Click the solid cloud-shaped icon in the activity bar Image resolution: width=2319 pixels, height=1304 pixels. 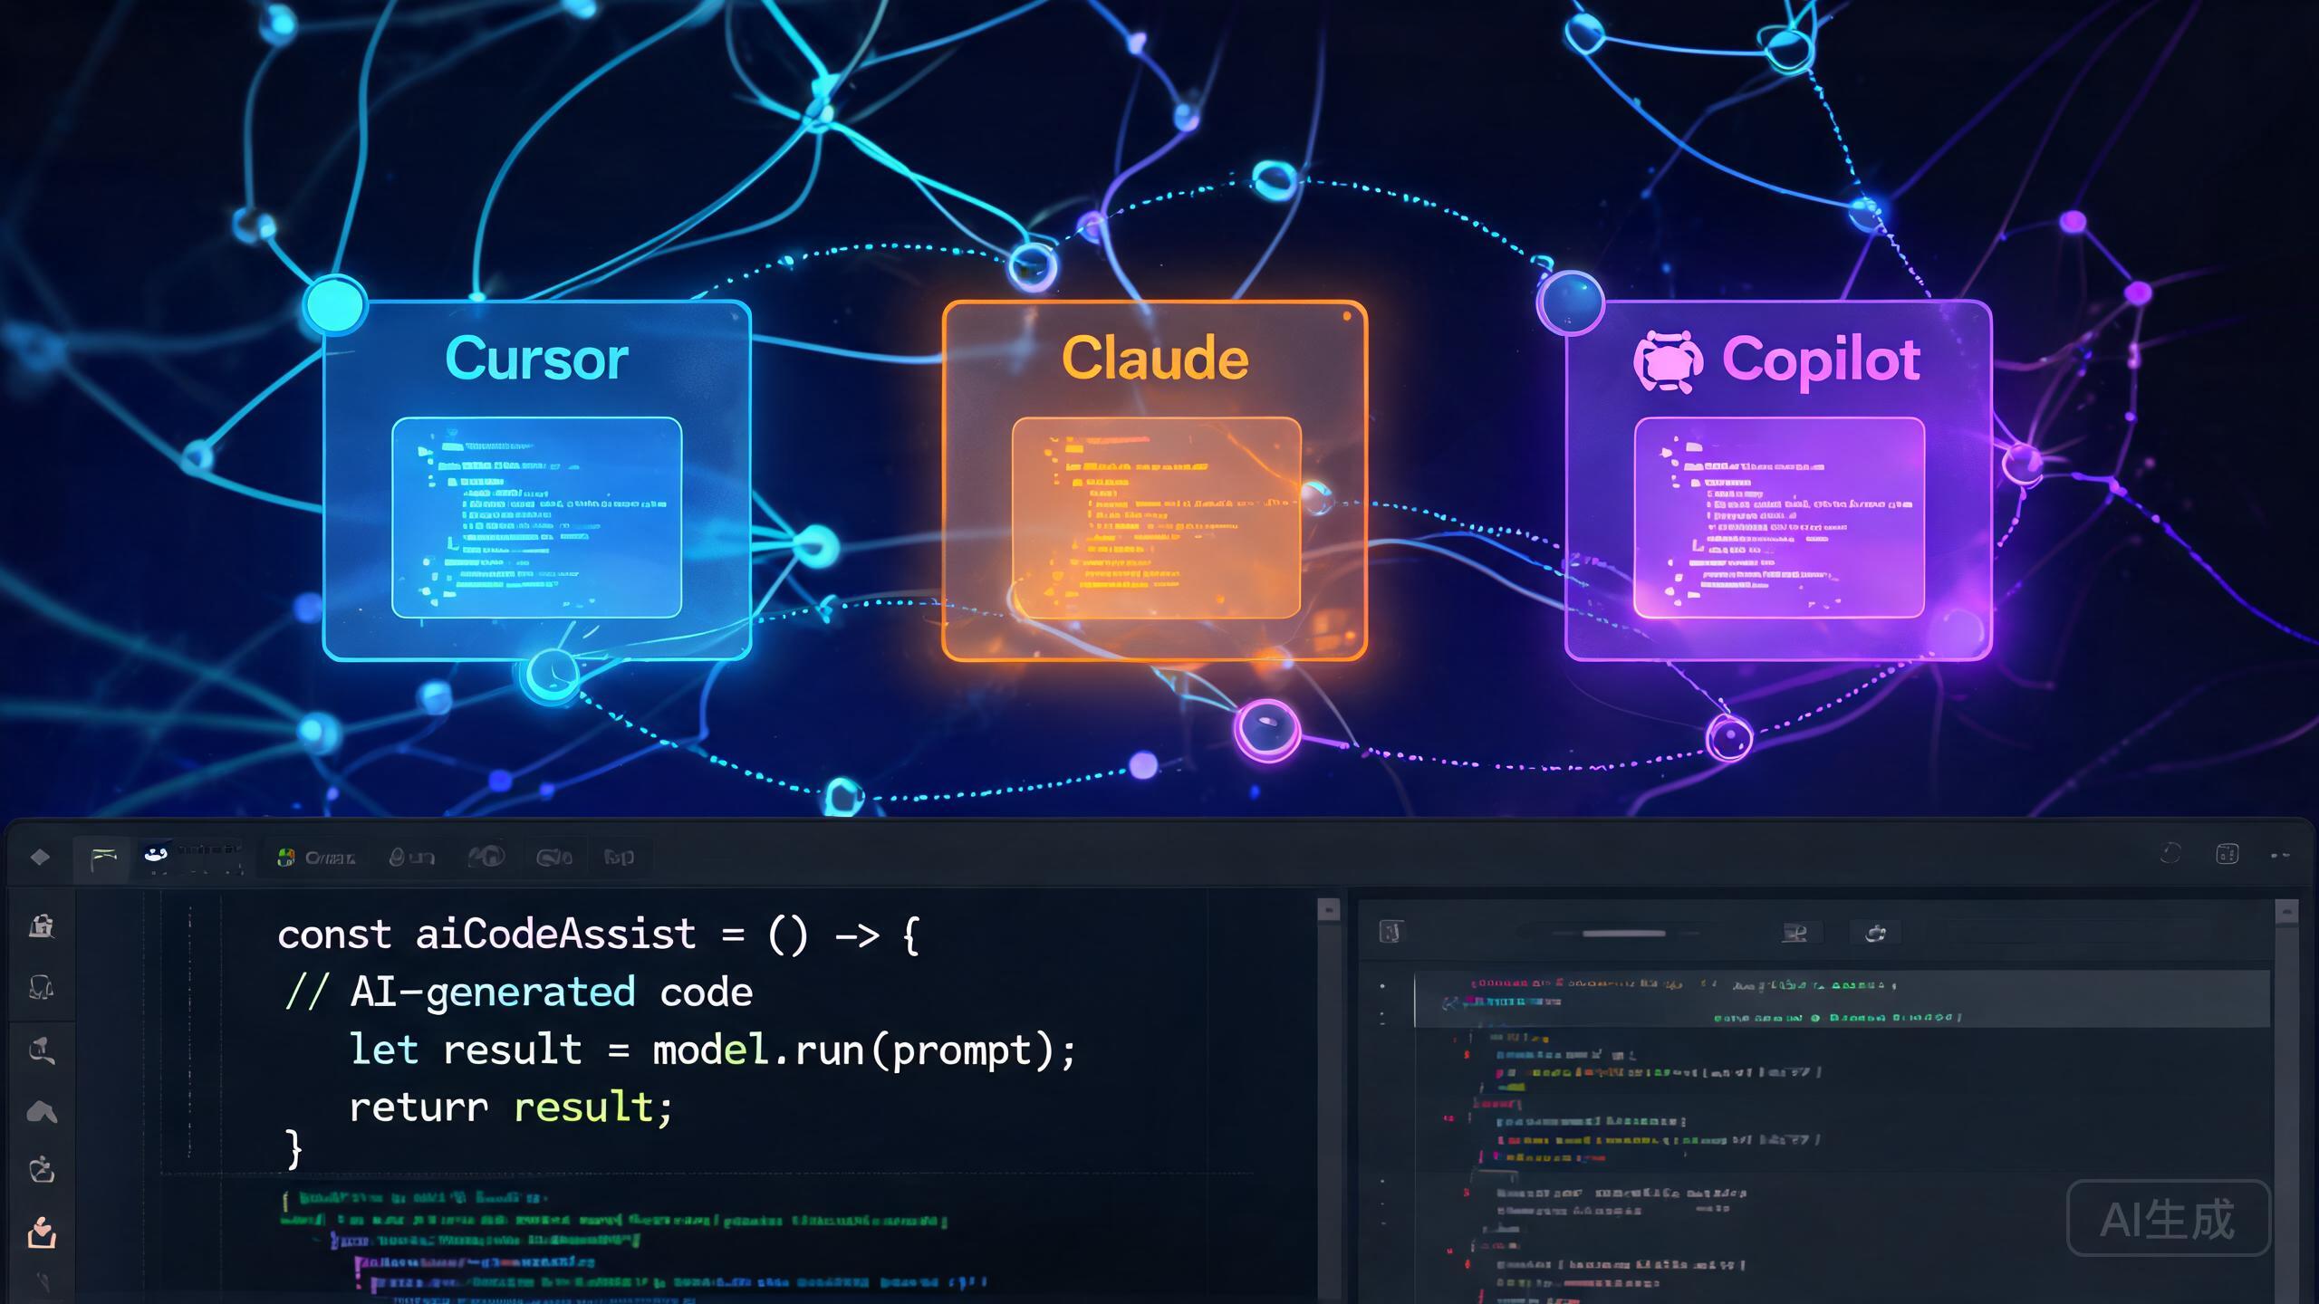(42, 1111)
